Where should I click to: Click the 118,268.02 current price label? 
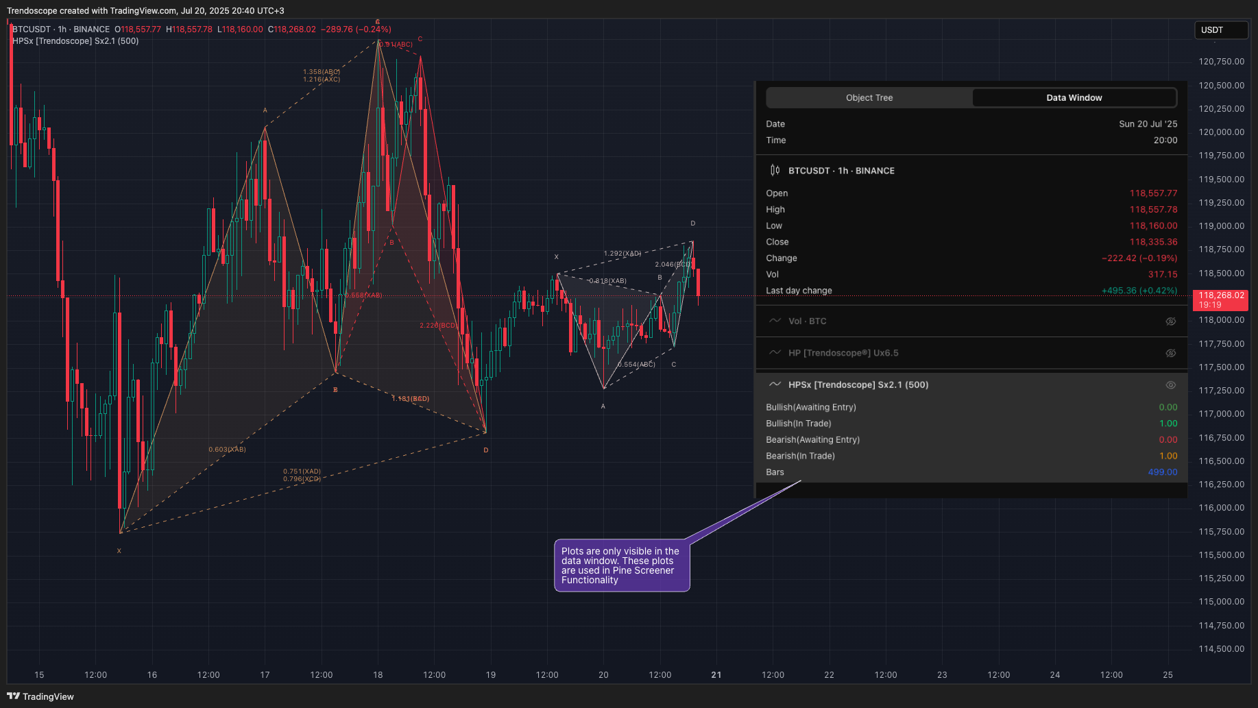(1221, 300)
